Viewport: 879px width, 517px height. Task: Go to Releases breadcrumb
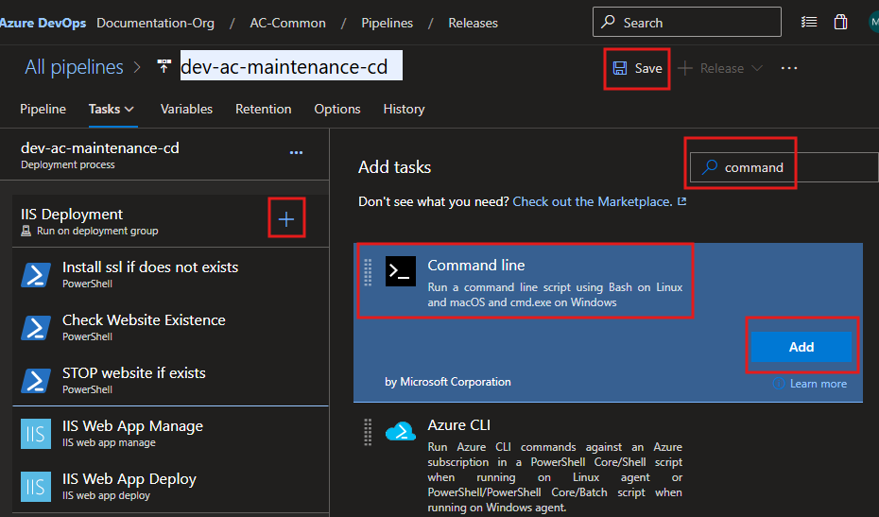473,23
